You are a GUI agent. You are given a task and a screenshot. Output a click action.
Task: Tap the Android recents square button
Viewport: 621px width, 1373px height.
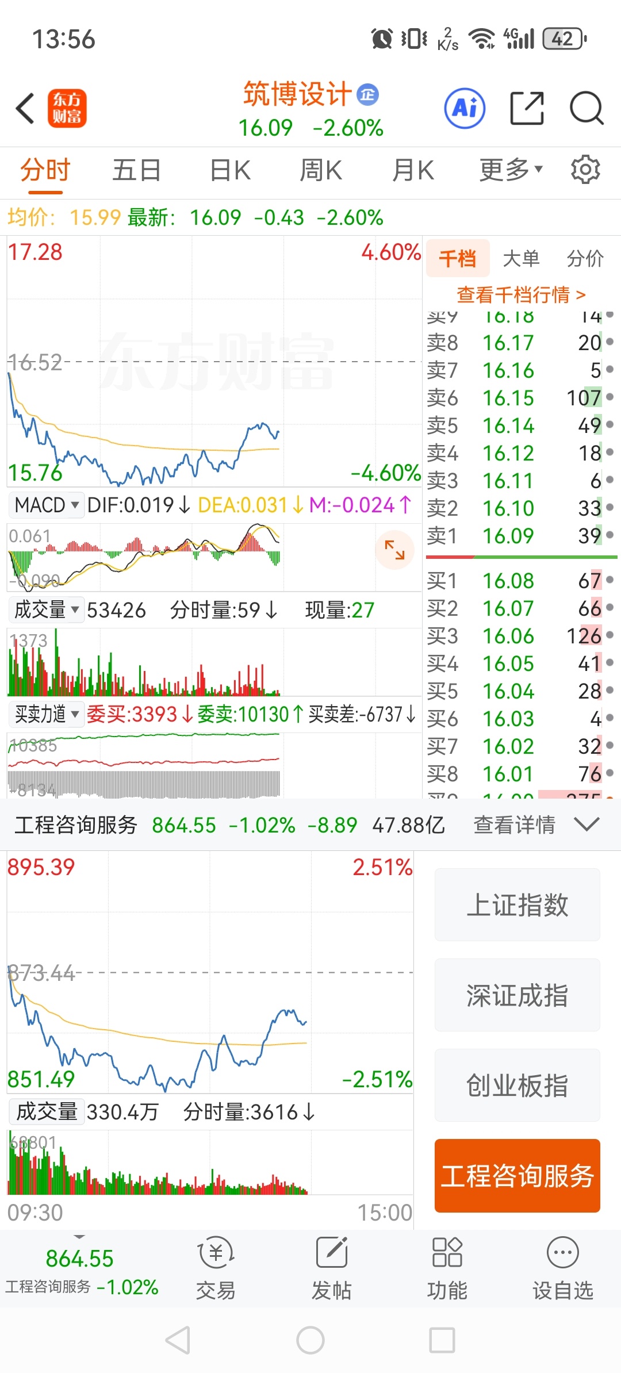442,1341
